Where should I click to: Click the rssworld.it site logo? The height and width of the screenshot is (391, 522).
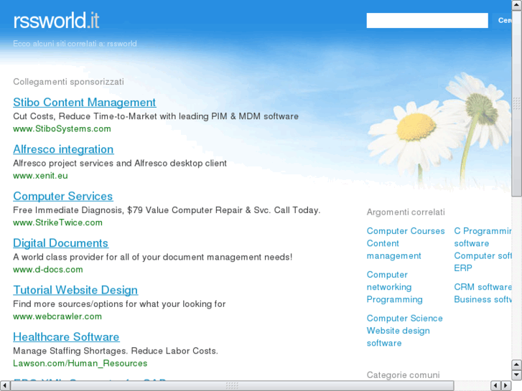click(56, 21)
